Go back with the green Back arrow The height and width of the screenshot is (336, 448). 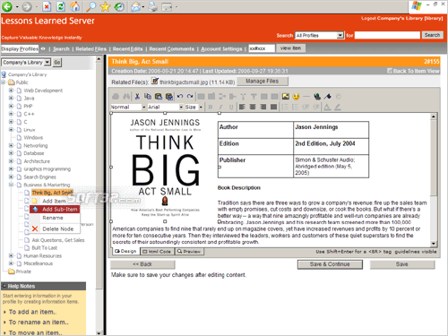(7, 6)
